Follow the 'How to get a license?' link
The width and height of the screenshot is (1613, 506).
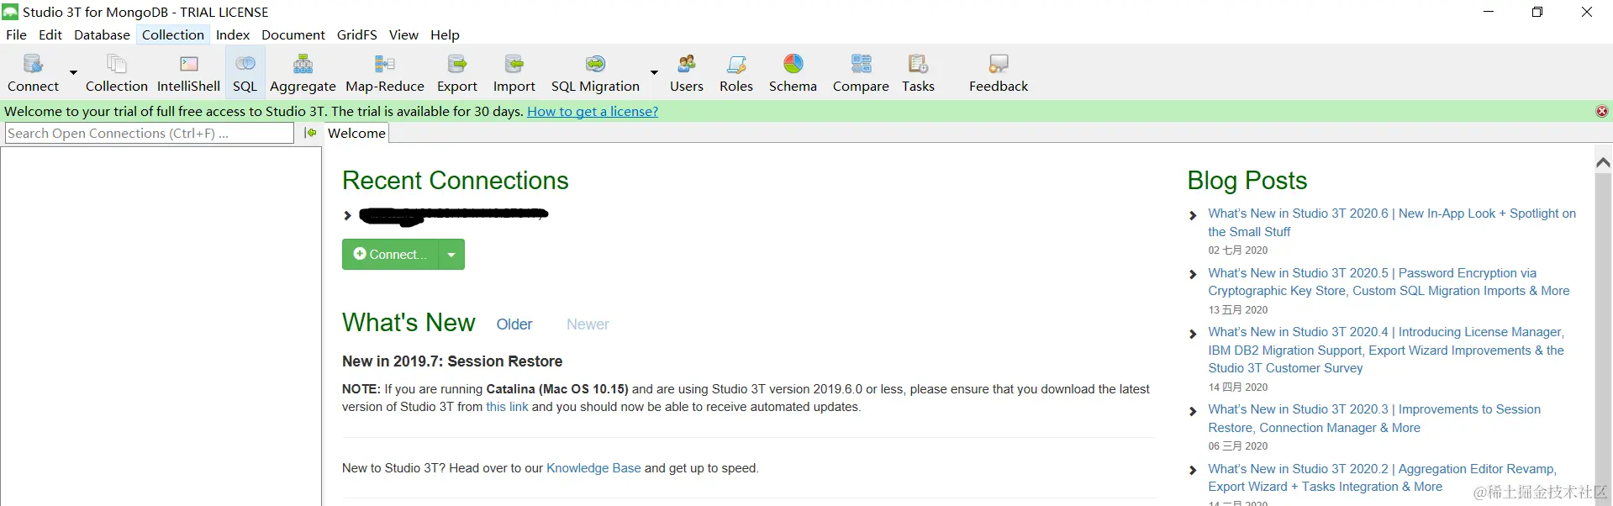pos(593,111)
